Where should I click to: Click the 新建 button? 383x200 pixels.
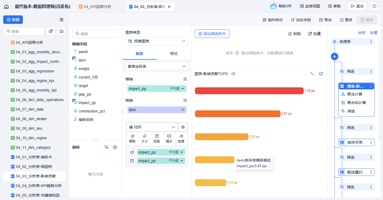[13, 20]
